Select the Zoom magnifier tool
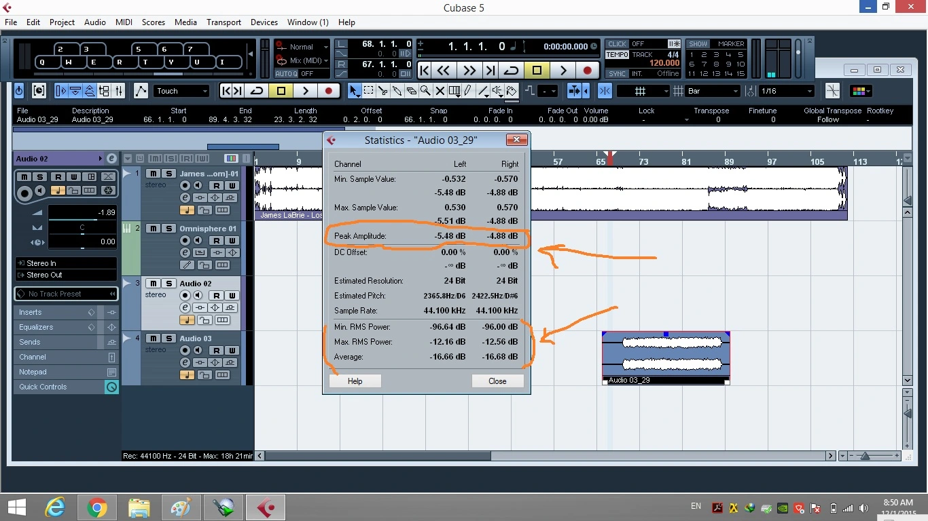The width and height of the screenshot is (928, 521). pyautogui.click(x=425, y=91)
